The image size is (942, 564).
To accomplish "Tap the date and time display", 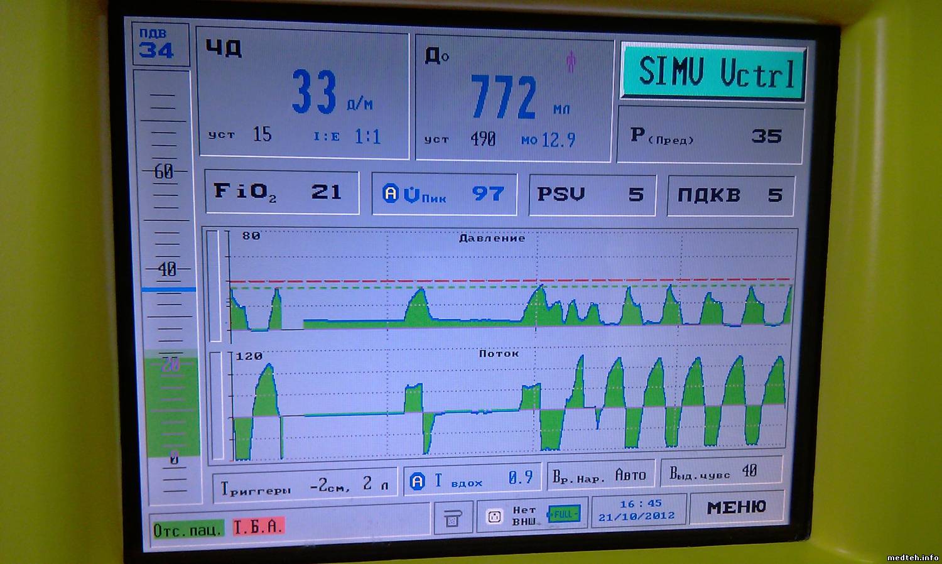I will pyautogui.click(x=637, y=510).
